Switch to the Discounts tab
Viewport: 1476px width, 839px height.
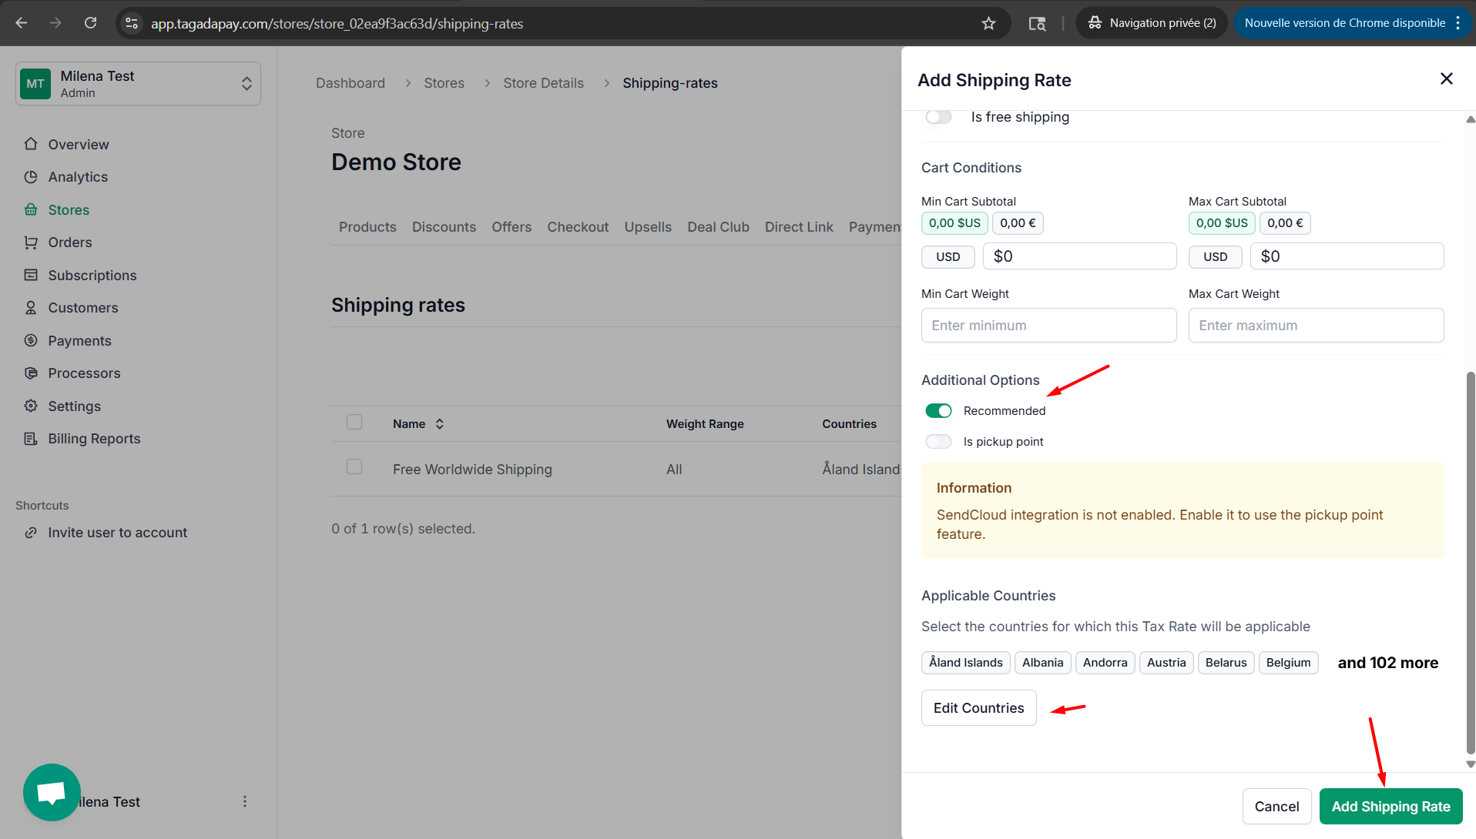click(444, 227)
